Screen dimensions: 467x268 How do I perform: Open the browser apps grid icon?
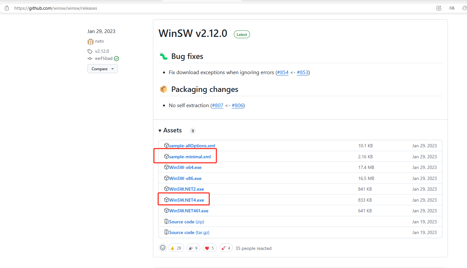(439, 8)
